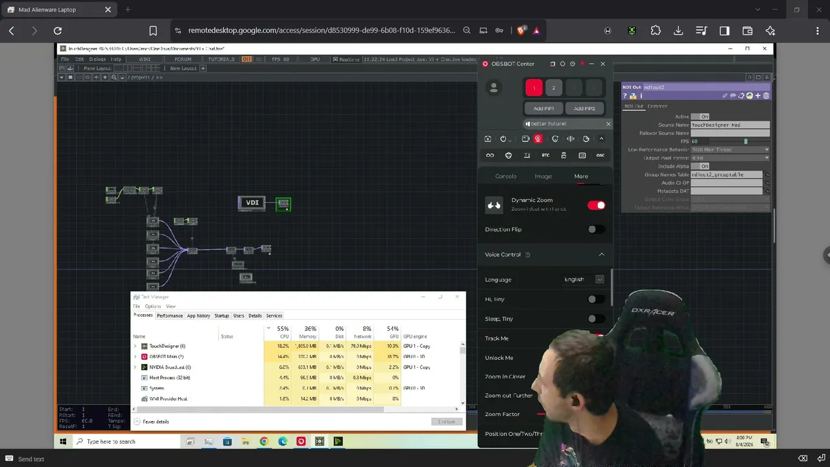The height and width of the screenshot is (467, 830).
Task: Expand the OBSBOT Main process row
Action: click(x=135, y=357)
